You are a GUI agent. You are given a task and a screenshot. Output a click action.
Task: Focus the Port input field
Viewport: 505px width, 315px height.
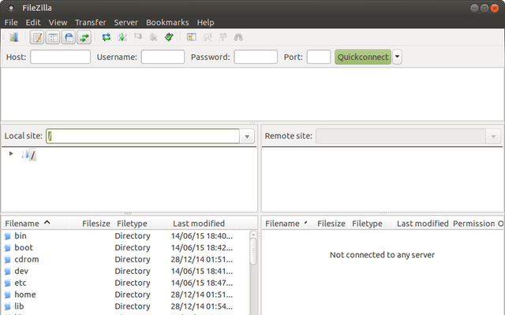coord(319,57)
